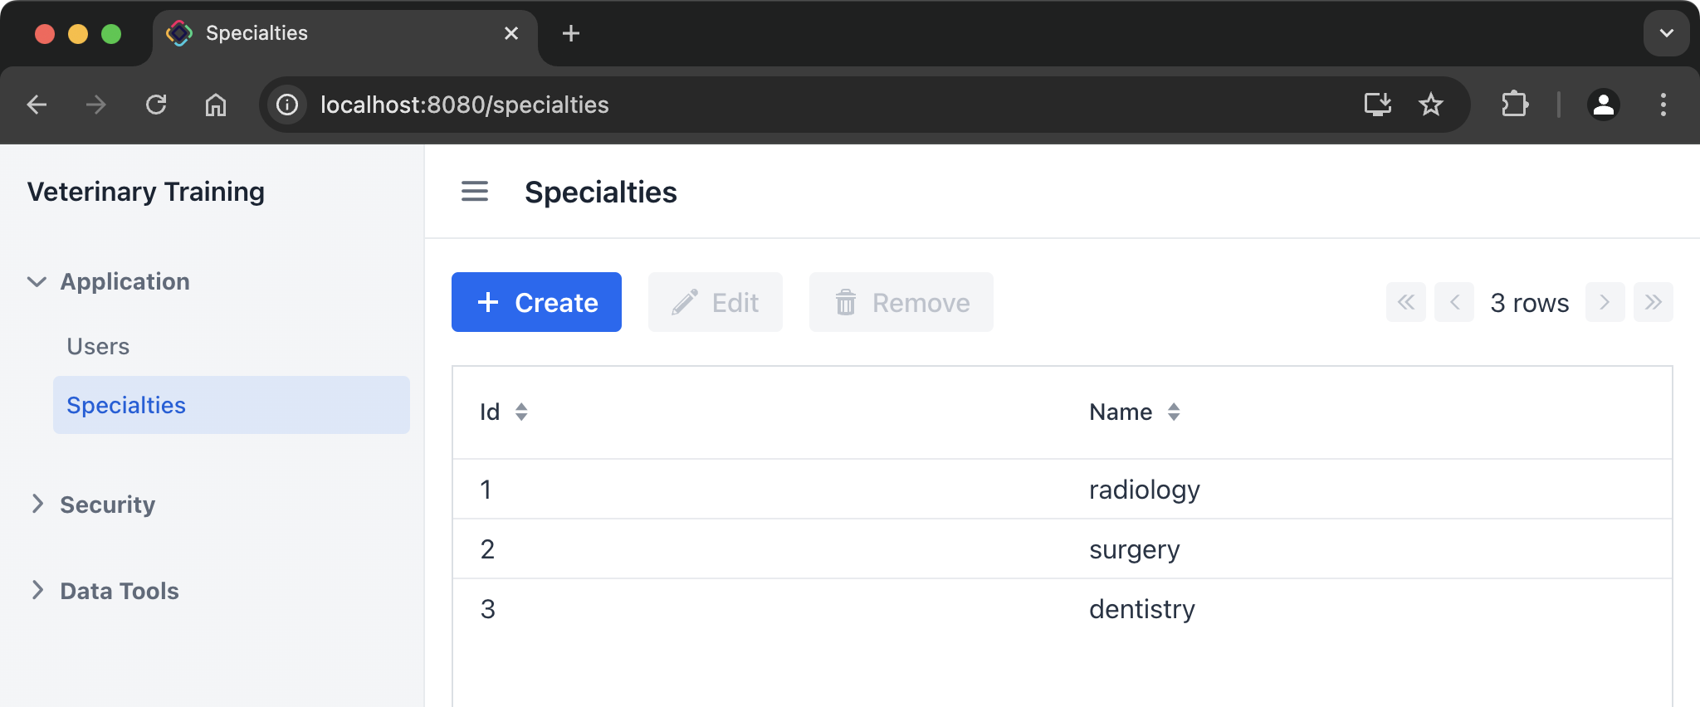Open the Users screen from the sidebar

tap(97, 346)
